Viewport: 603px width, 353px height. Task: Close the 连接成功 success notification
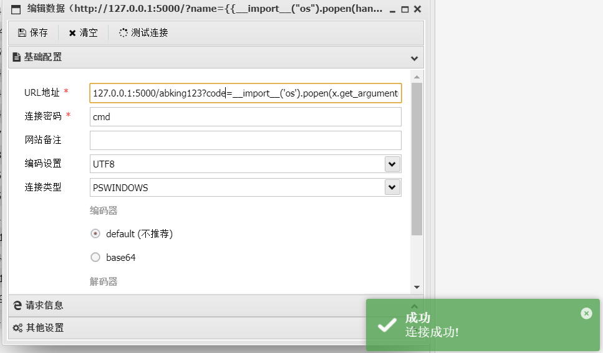pyautogui.click(x=586, y=313)
